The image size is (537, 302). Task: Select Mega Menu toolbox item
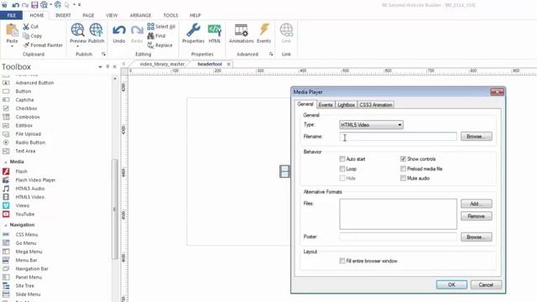coord(29,252)
